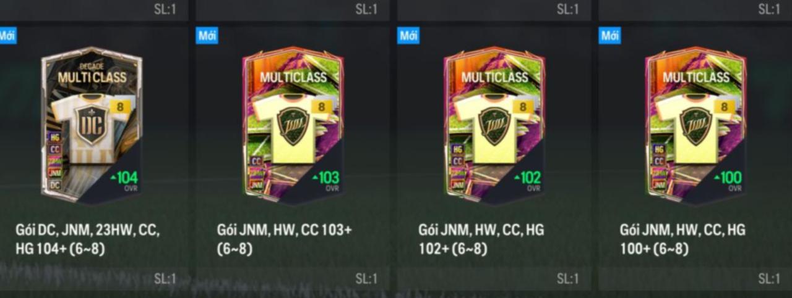Click the HG class tag on the 102 pack
This screenshot has width=792, height=298.
tap(458, 149)
